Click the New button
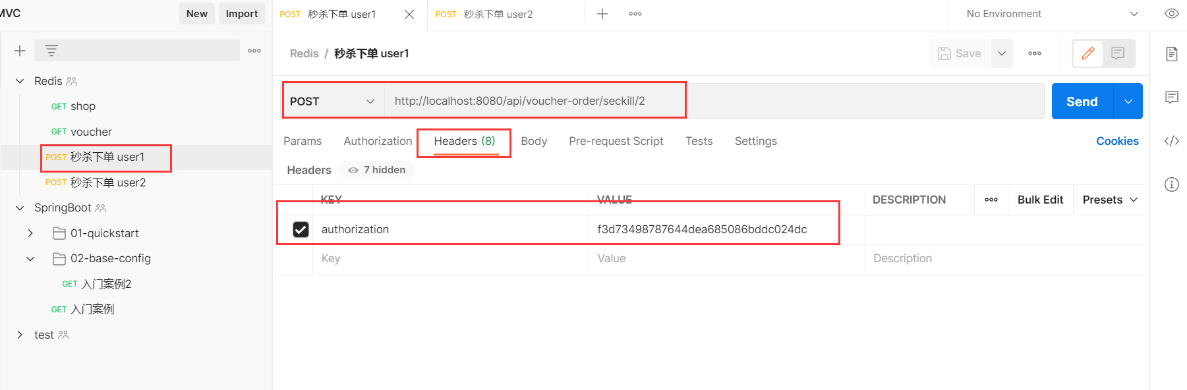Image resolution: width=1187 pixels, height=390 pixels. coord(197,14)
